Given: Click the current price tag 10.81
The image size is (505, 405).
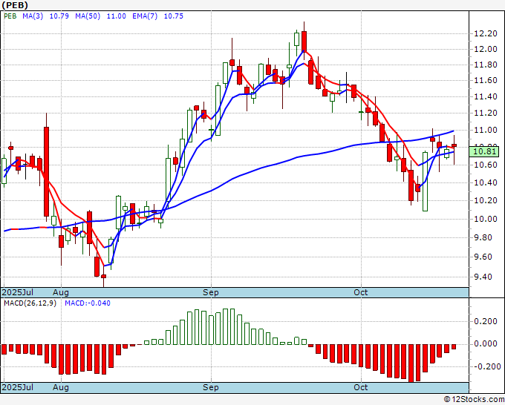Looking at the screenshot, I should 485,151.
